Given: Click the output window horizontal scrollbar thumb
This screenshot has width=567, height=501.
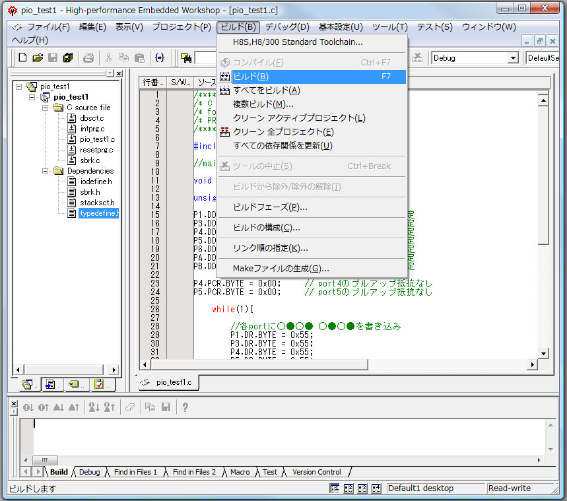Looking at the screenshot, I should tap(45, 461).
